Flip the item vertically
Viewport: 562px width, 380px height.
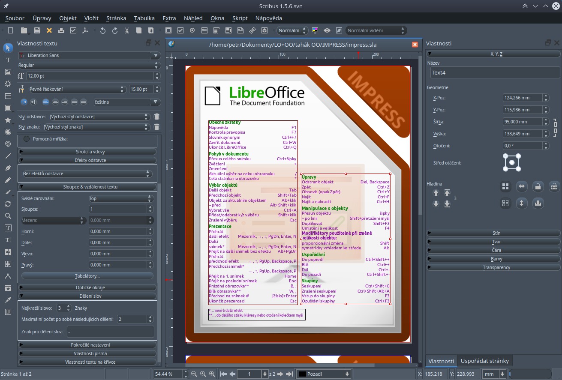[521, 203]
